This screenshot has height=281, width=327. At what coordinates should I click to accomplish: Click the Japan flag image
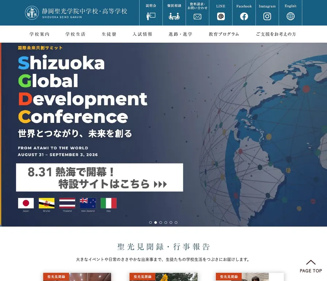(26, 203)
